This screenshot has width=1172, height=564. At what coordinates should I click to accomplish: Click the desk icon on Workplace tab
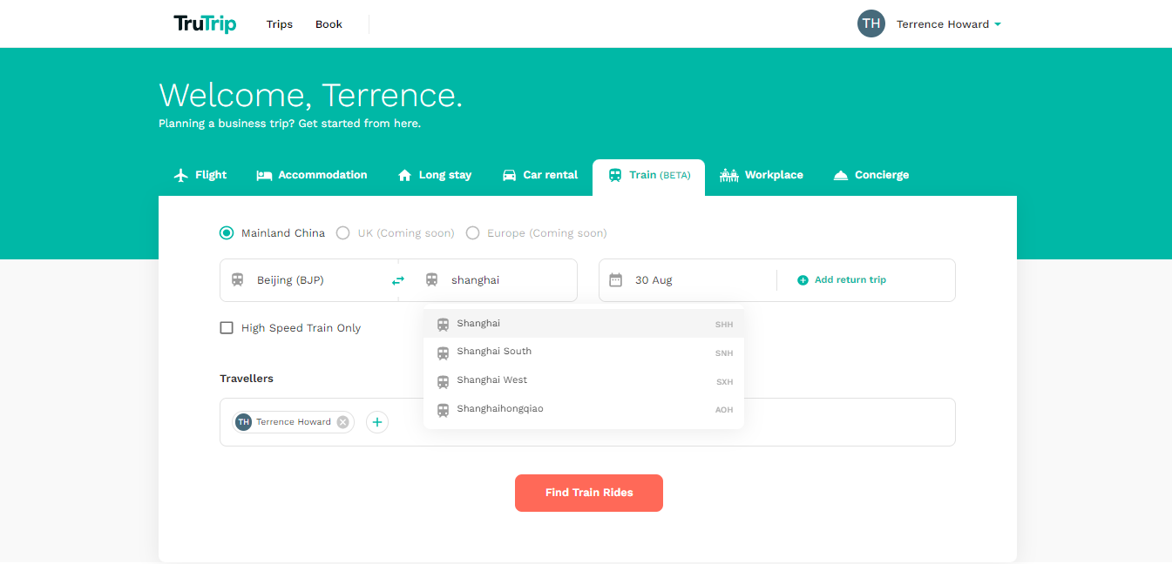[729, 175]
